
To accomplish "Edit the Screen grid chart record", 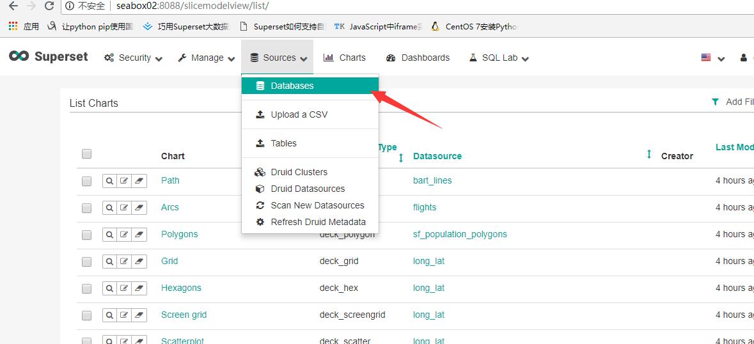I will (124, 315).
